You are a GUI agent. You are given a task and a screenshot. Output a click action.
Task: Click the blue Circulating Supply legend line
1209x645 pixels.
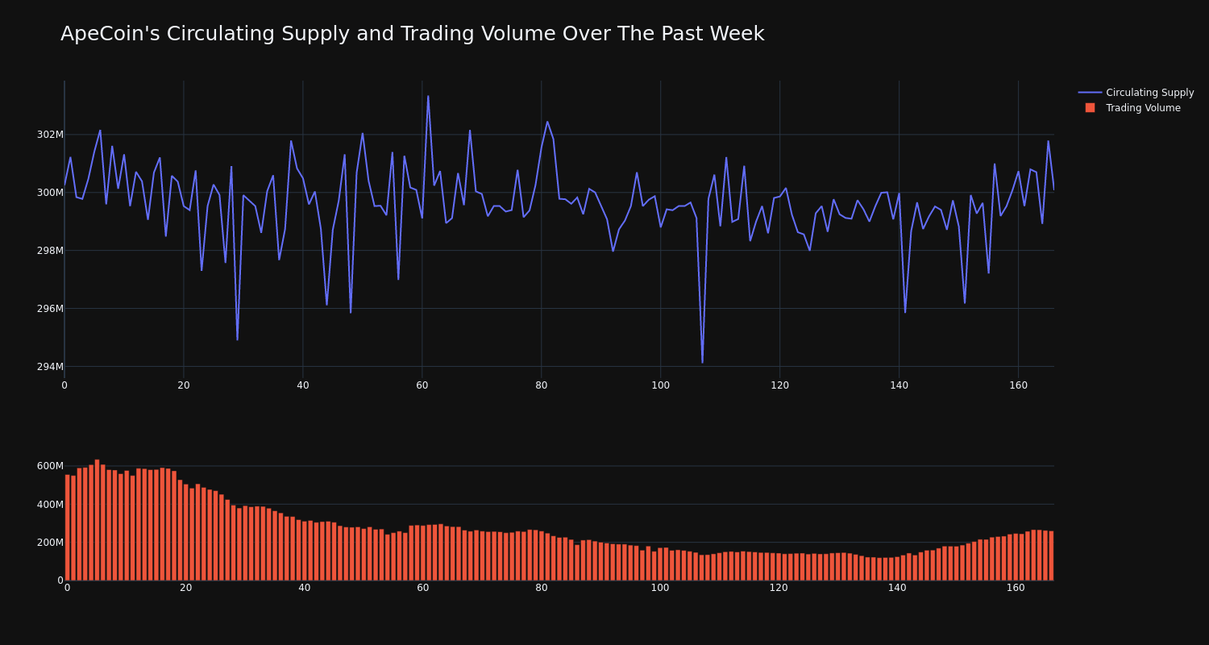tap(1090, 93)
